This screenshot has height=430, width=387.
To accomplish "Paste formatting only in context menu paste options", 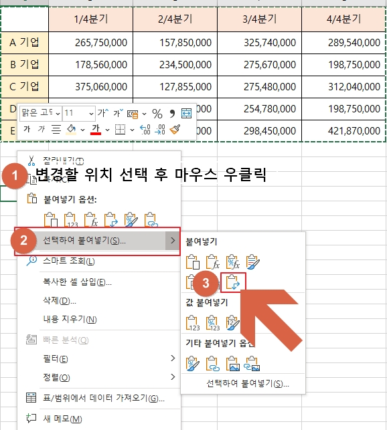I will [131, 220].
